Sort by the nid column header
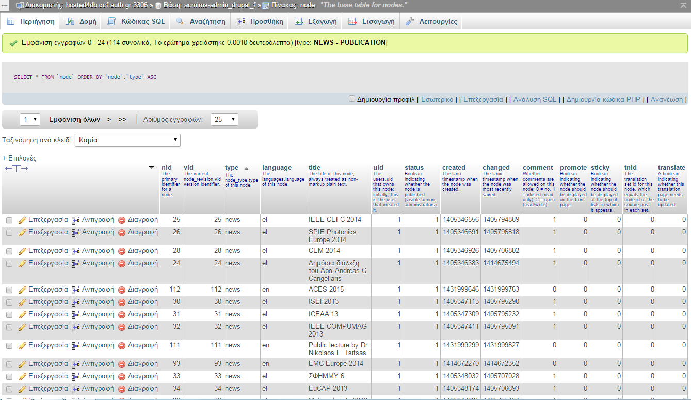This screenshot has width=691, height=400. [x=167, y=167]
